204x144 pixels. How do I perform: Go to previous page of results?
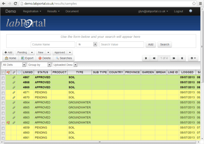(154, 58)
